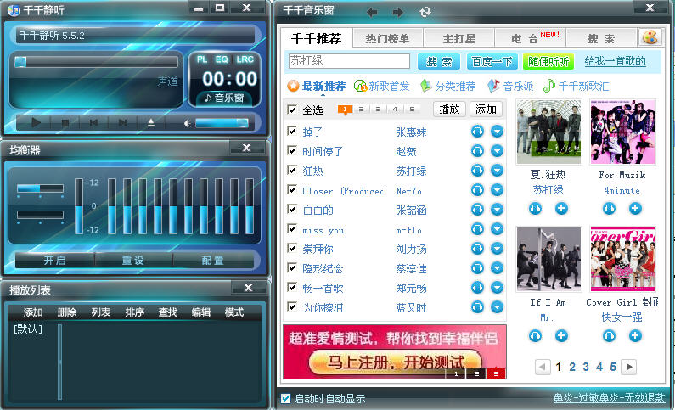The width and height of the screenshot is (675, 410).
Task: Listen to 掉了 via its headphone icon
Action: point(477,132)
